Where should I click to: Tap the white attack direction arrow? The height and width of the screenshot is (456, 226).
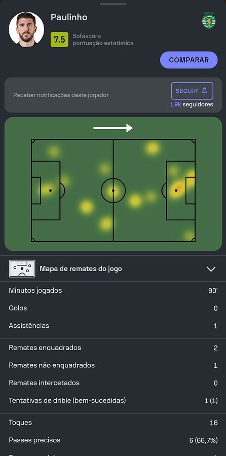pos(113,128)
